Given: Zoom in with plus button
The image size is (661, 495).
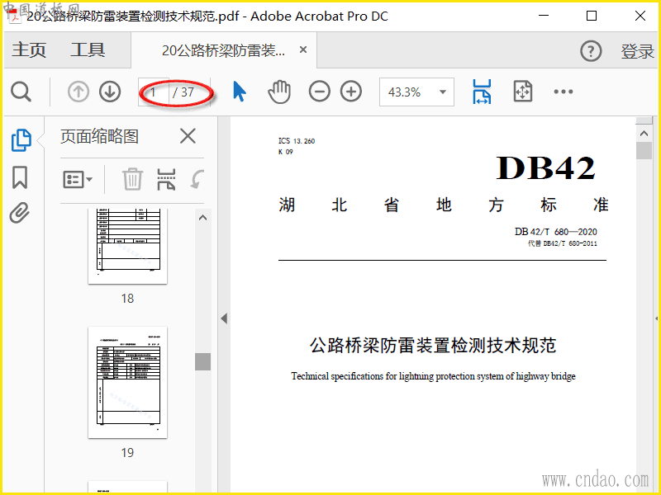Looking at the screenshot, I should coord(351,92).
